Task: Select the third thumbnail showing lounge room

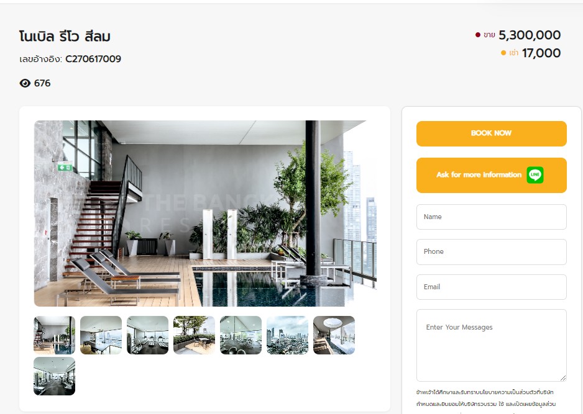Action: tap(147, 335)
